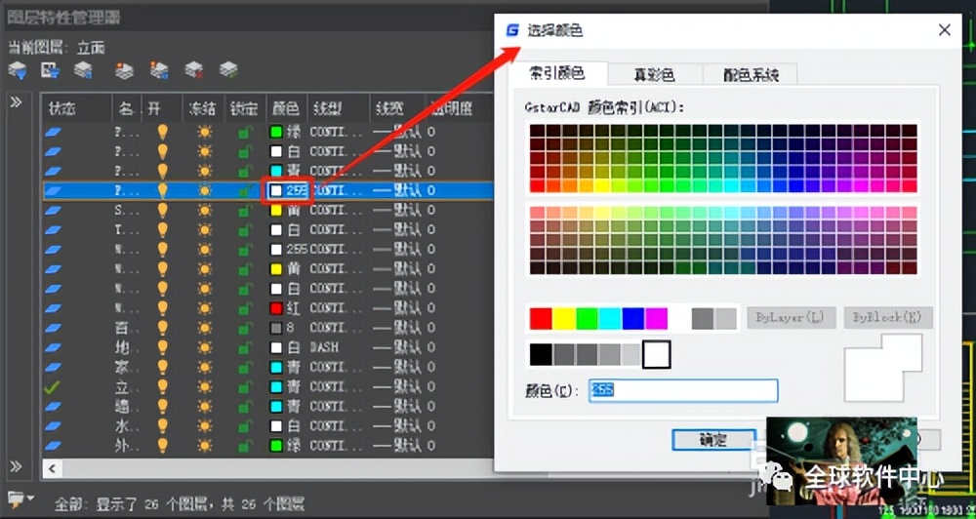Sort layers by the 锁定 column header
The image size is (976, 519).
243,109
